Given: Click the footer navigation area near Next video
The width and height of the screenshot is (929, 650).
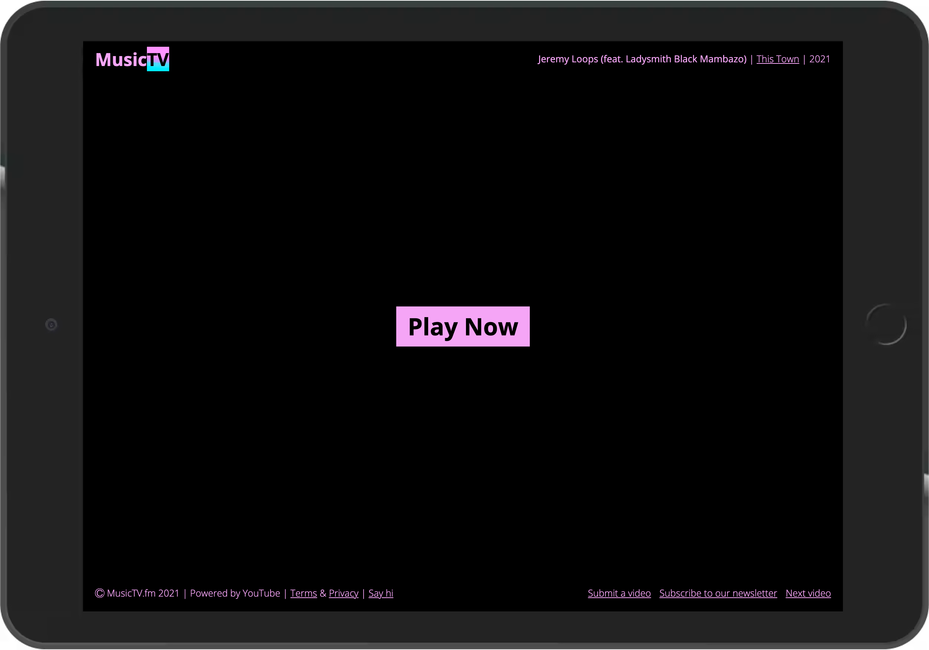Looking at the screenshot, I should [808, 593].
